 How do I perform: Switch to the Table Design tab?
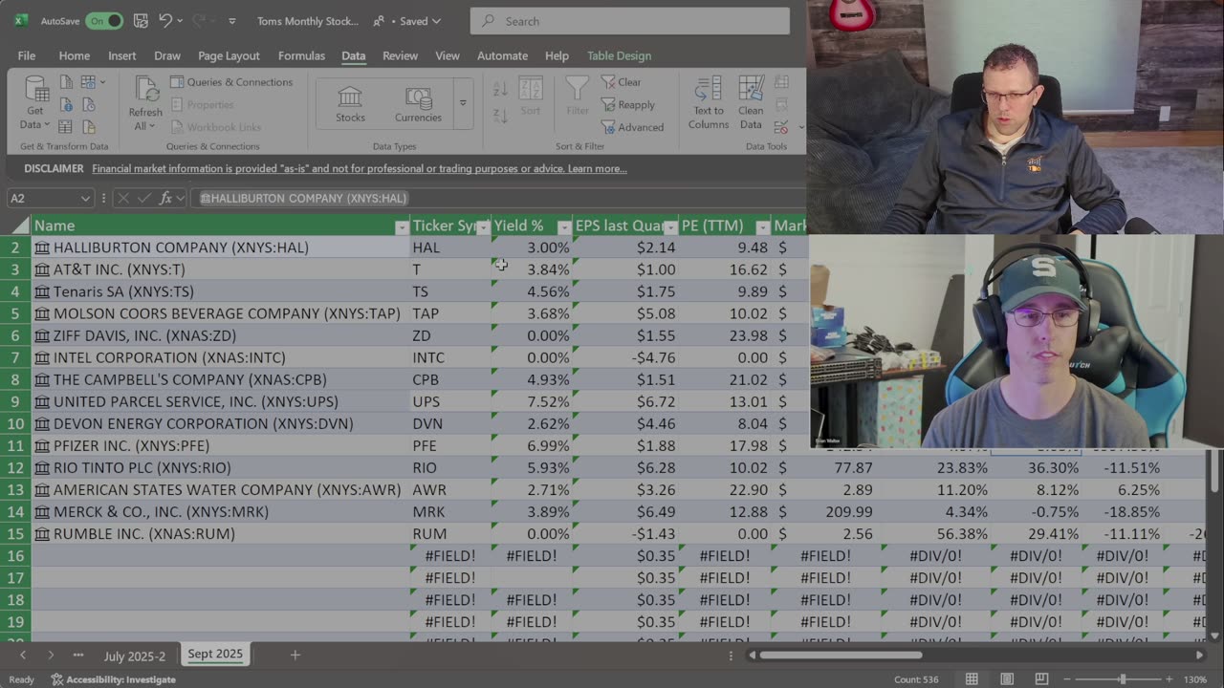(619, 55)
